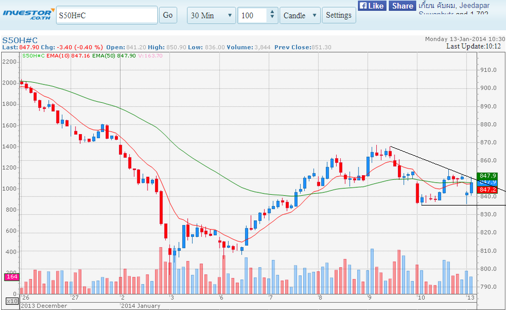506x310 pixels.
Task: Click the pink 164 volume axis marker
Action: pyautogui.click(x=11, y=277)
